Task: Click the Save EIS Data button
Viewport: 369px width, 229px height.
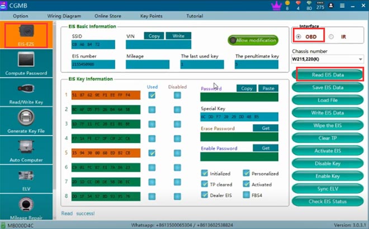Action: 327,87
